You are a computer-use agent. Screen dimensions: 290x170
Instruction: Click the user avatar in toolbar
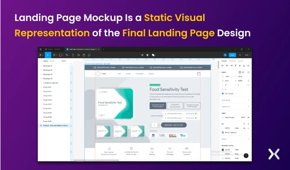coord(225,55)
